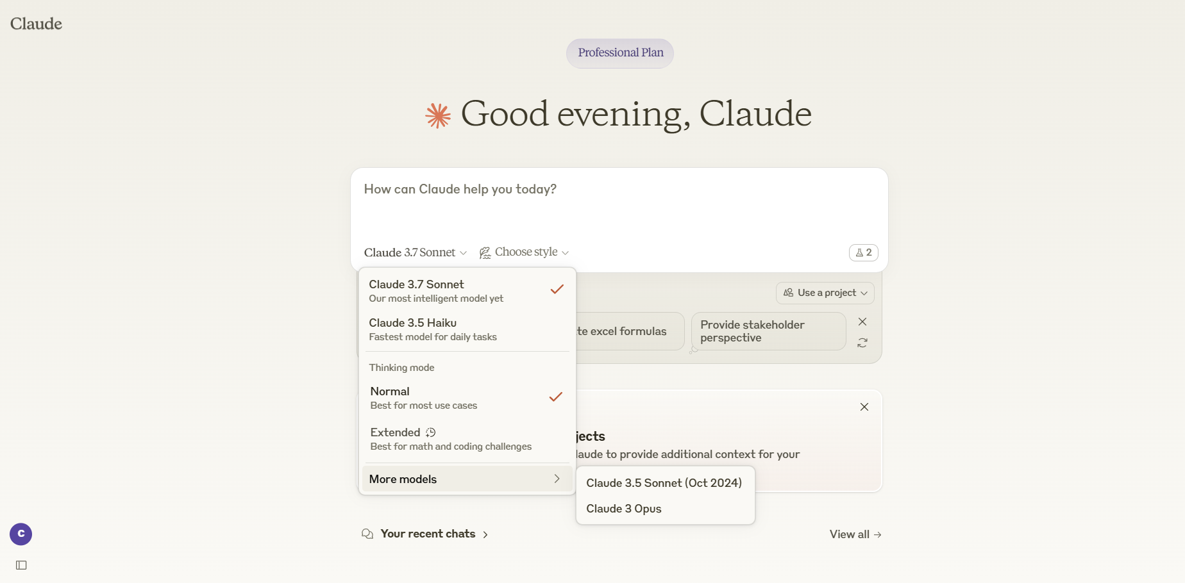This screenshot has width=1185, height=583.
Task: Dismiss the suggested prompts row
Action: pos(862,322)
